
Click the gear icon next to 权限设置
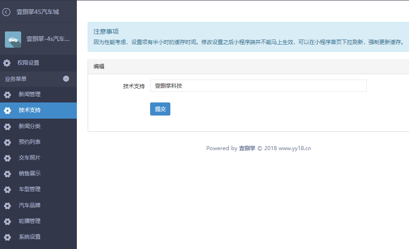pyautogui.click(x=7, y=63)
